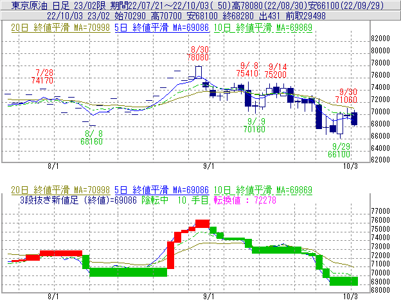Click the 7/28 74170 high label

point(42,76)
